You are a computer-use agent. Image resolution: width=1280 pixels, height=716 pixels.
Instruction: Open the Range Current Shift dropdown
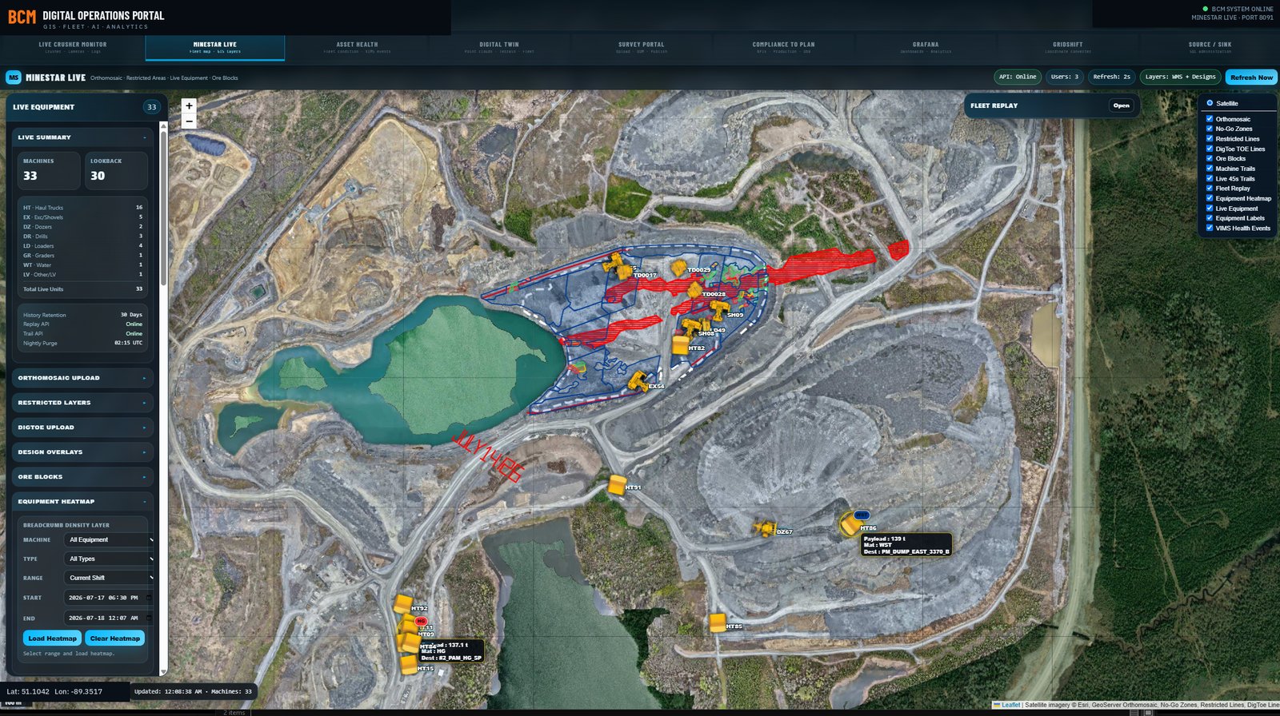[x=109, y=578]
